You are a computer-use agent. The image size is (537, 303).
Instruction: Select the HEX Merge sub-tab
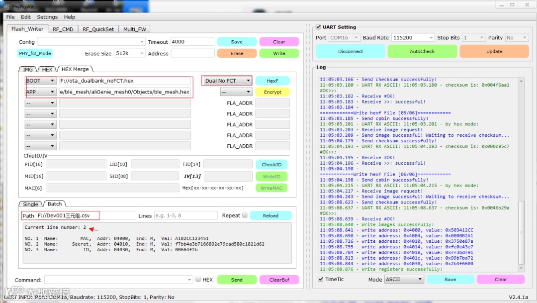click(x=75, y=69)
